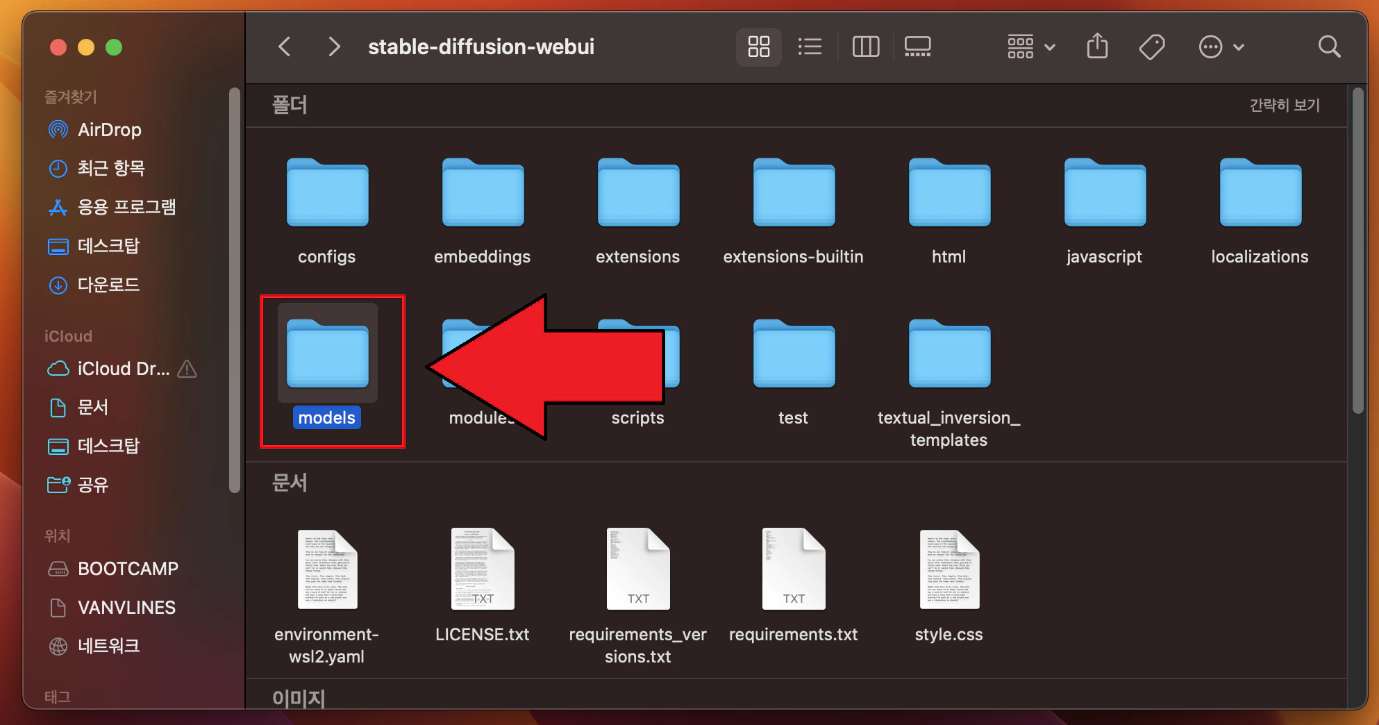
Task: Click the sidebar vertical scrollbar
Action: 234,290
